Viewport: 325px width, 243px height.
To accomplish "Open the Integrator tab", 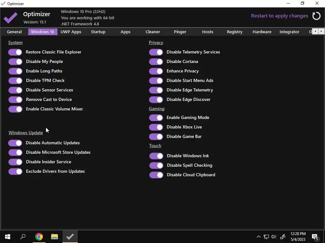I will pyautogui.click(x=289, y=32).
